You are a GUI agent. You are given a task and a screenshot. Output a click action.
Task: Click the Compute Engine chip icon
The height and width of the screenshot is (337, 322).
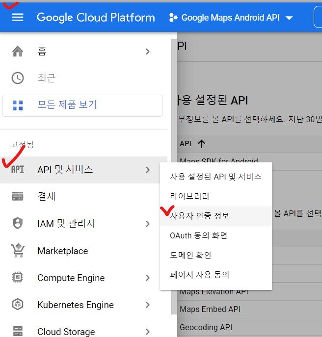[x=18, y=277]
